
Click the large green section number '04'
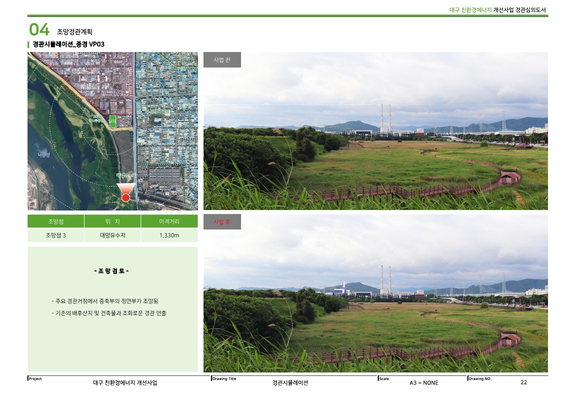(39, 29)
